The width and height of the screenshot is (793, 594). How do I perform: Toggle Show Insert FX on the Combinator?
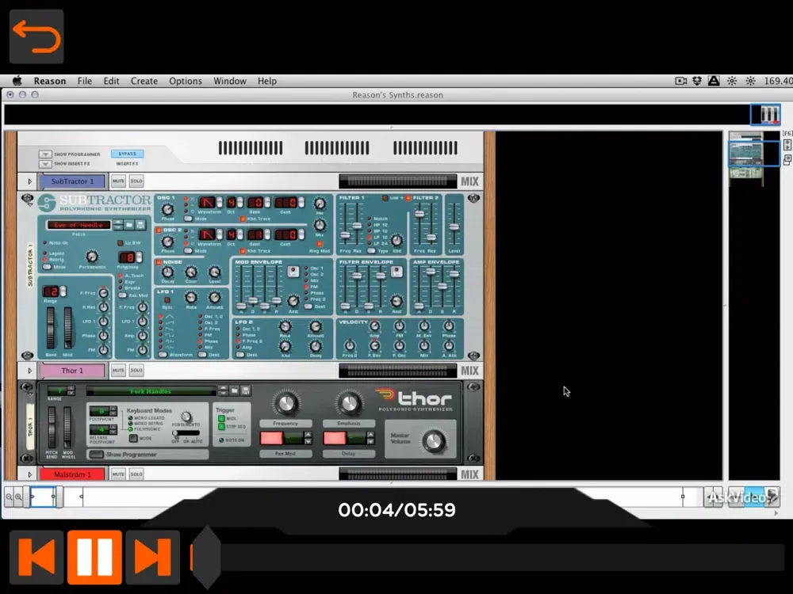[x=45, y=164]
